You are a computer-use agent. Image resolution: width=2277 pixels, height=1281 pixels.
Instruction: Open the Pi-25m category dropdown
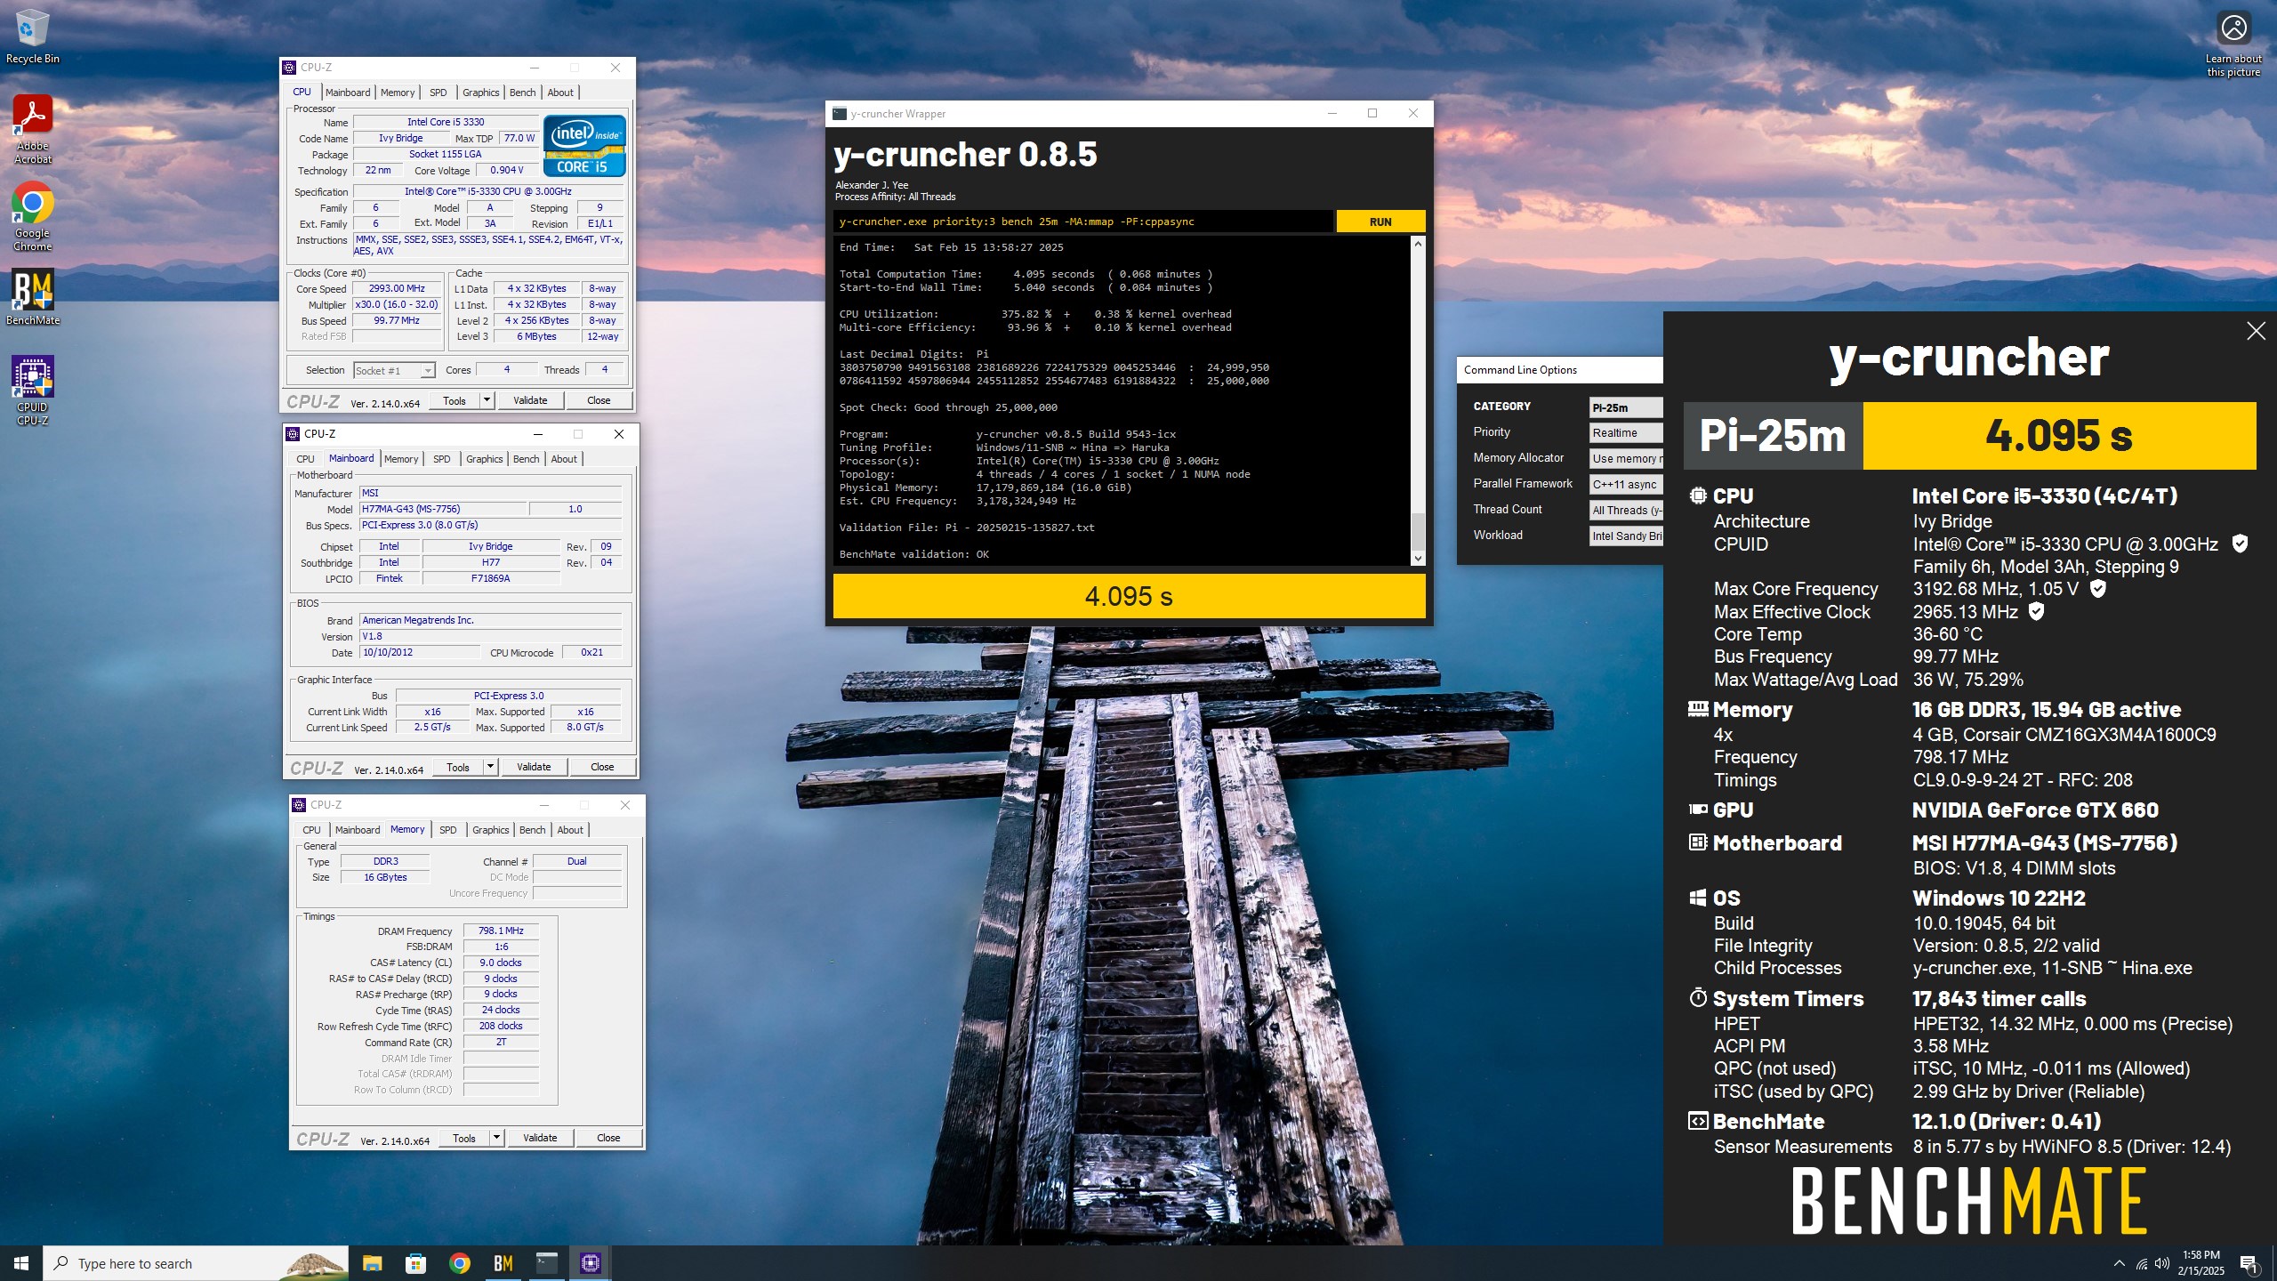coord(1626,407)
